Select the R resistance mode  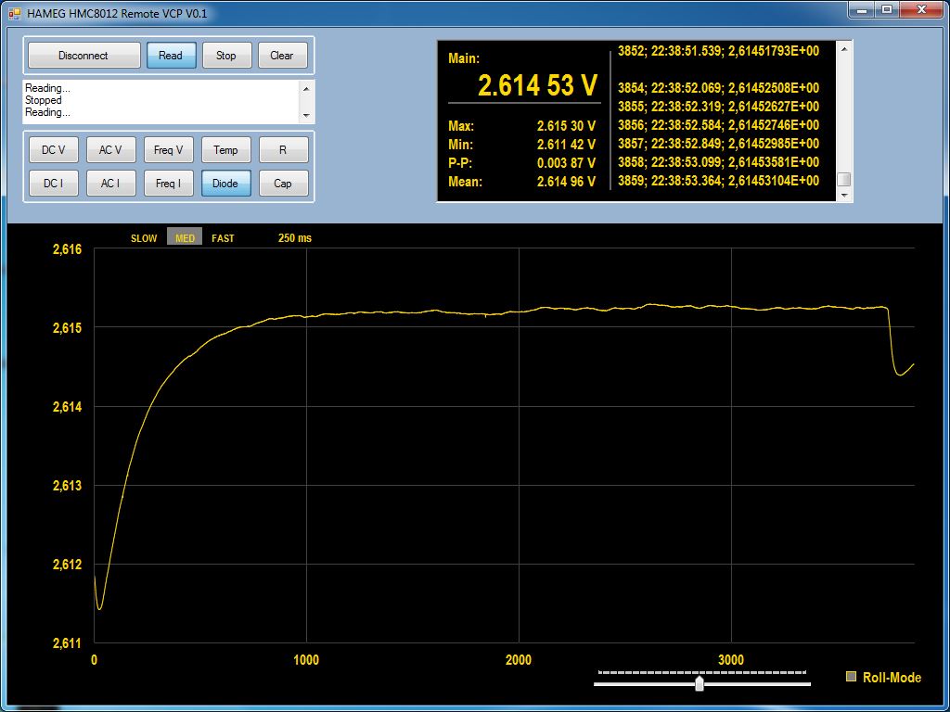[283, 149]
